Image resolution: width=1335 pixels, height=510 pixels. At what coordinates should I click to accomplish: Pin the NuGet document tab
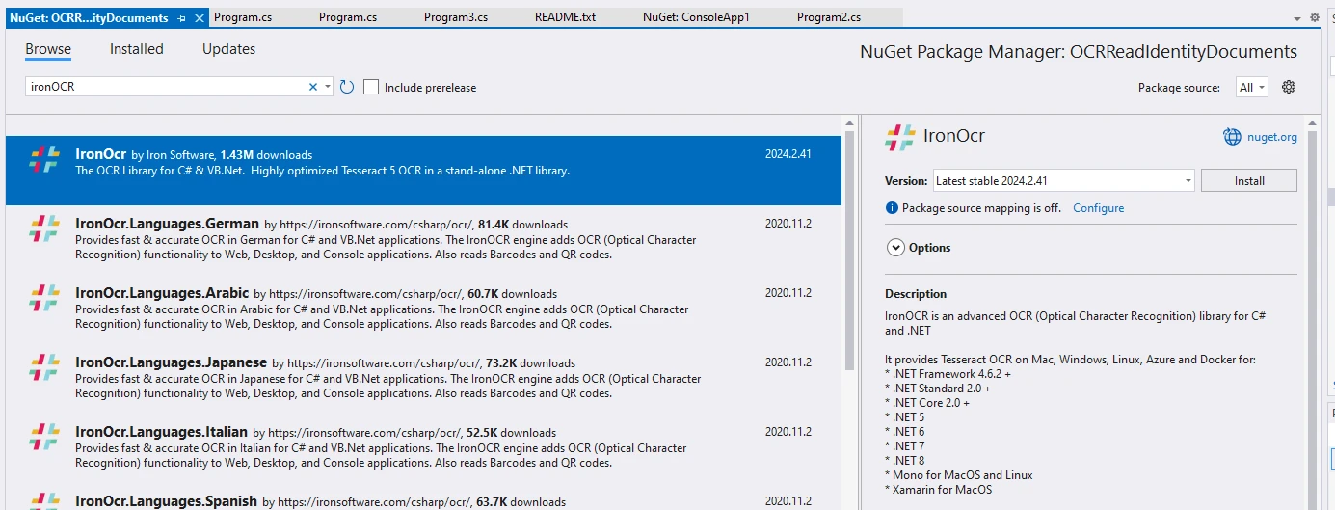point(182,18)
